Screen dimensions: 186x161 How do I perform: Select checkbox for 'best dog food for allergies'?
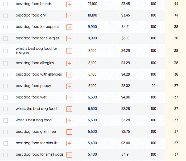6,39
